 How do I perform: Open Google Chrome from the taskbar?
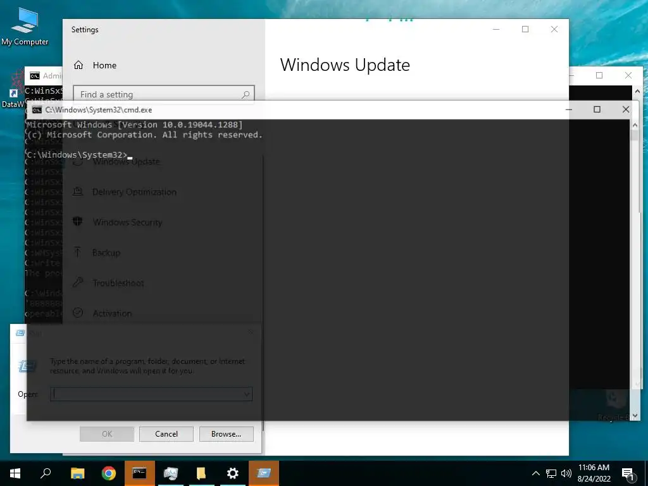109,473
